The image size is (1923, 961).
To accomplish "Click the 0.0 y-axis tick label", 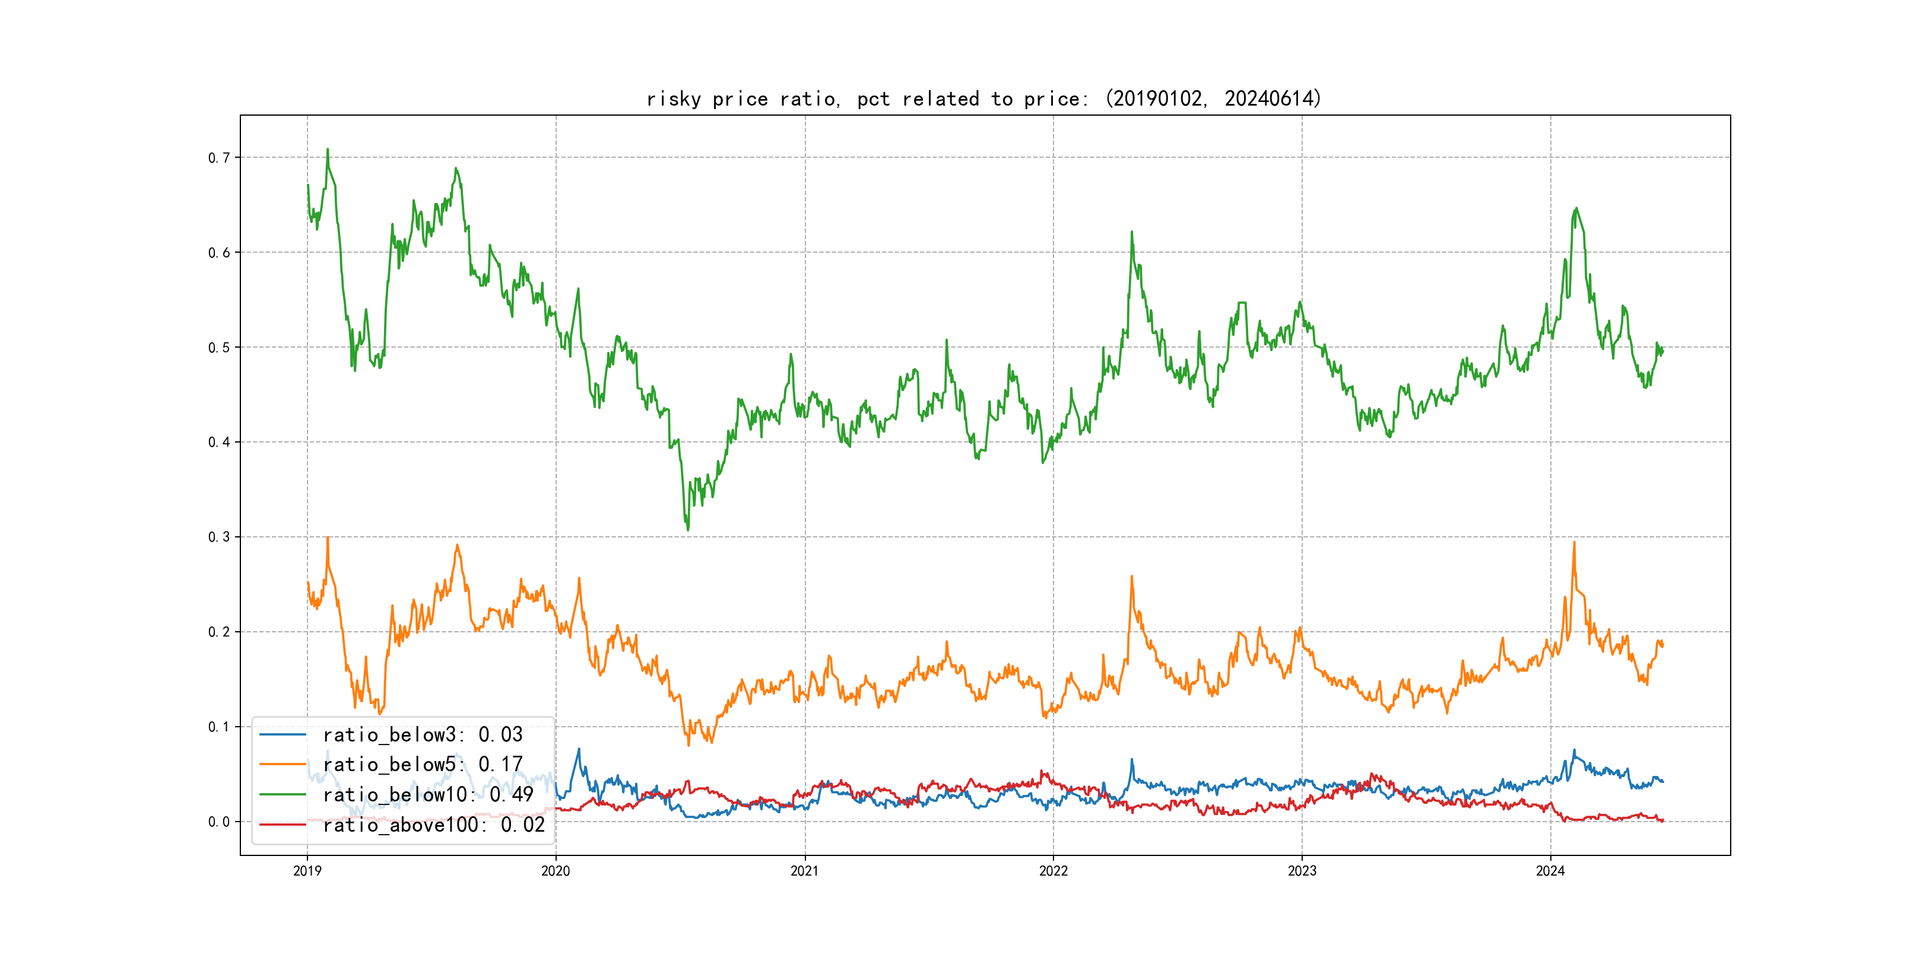I will [219, 822].
